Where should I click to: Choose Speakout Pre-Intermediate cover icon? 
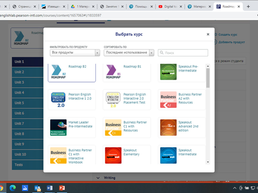(x=168, y=72)
